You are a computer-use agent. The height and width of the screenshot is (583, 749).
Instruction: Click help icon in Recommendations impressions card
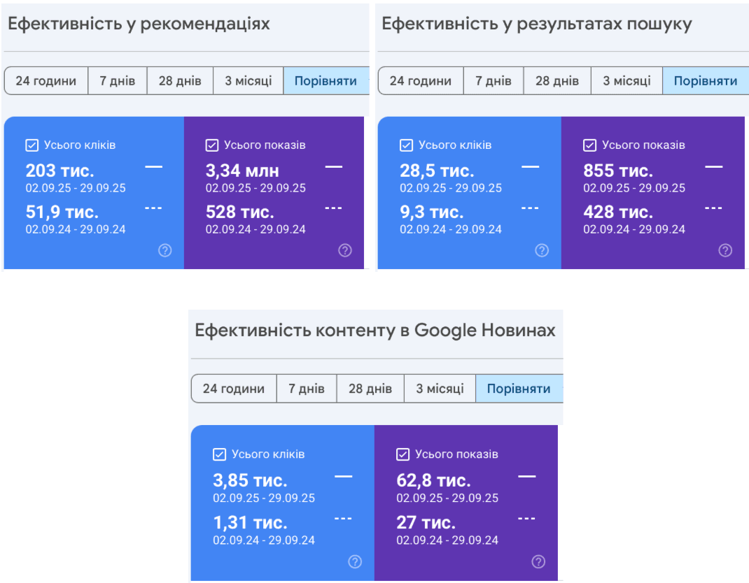[345, 250]
